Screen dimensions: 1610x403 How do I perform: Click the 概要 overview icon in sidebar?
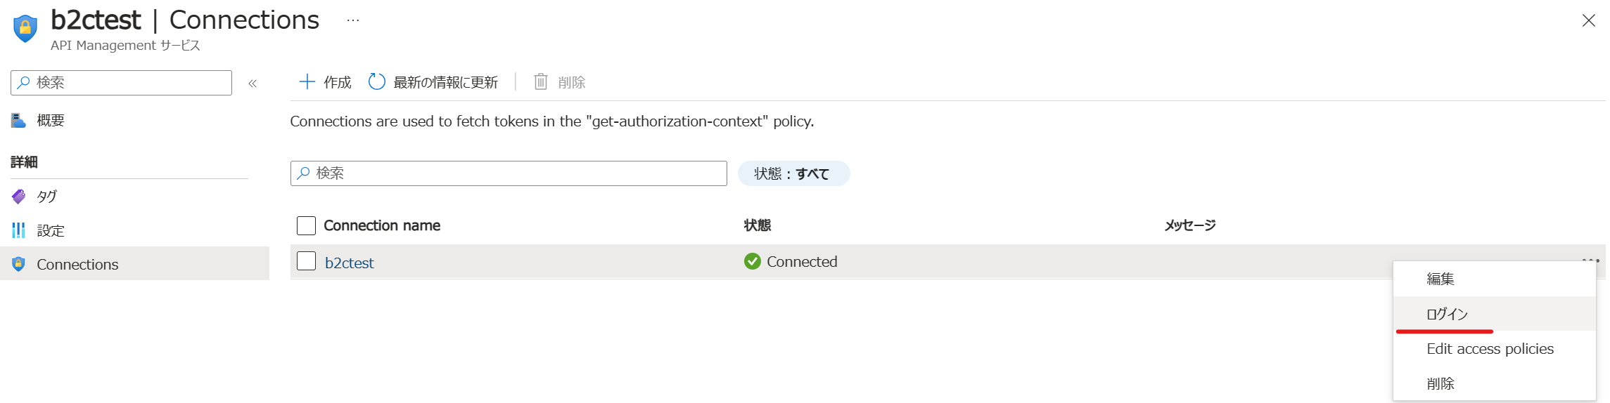19,121
